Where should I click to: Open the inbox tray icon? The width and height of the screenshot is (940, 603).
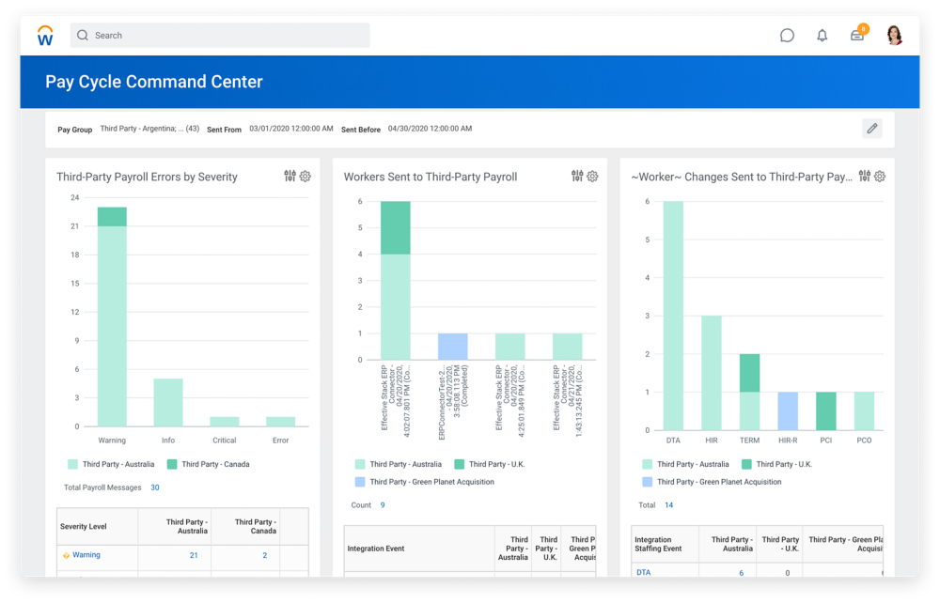857,36
